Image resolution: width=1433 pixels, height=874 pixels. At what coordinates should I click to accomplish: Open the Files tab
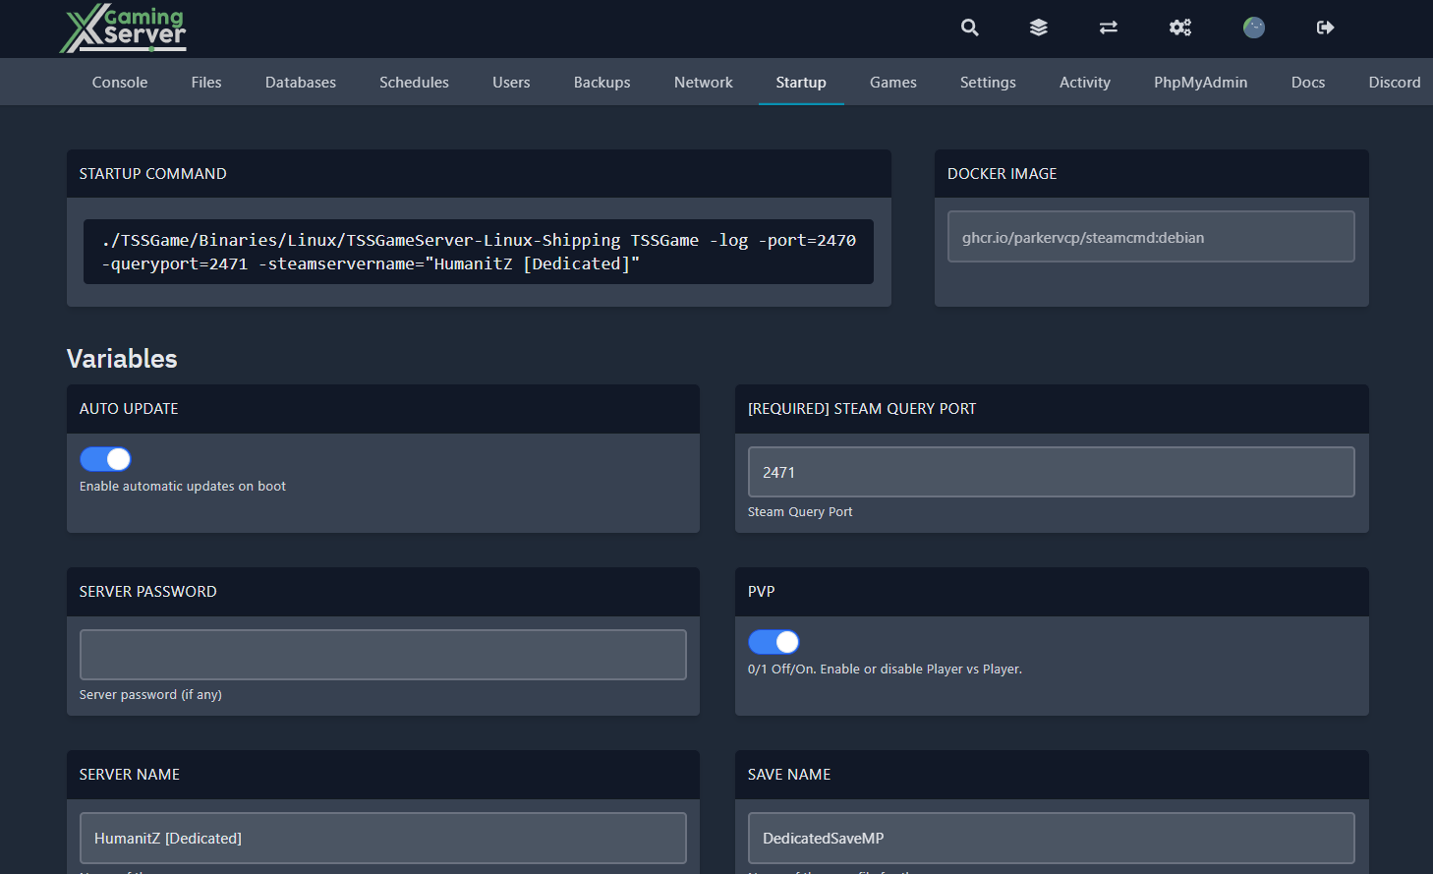[x=205, y=82]
